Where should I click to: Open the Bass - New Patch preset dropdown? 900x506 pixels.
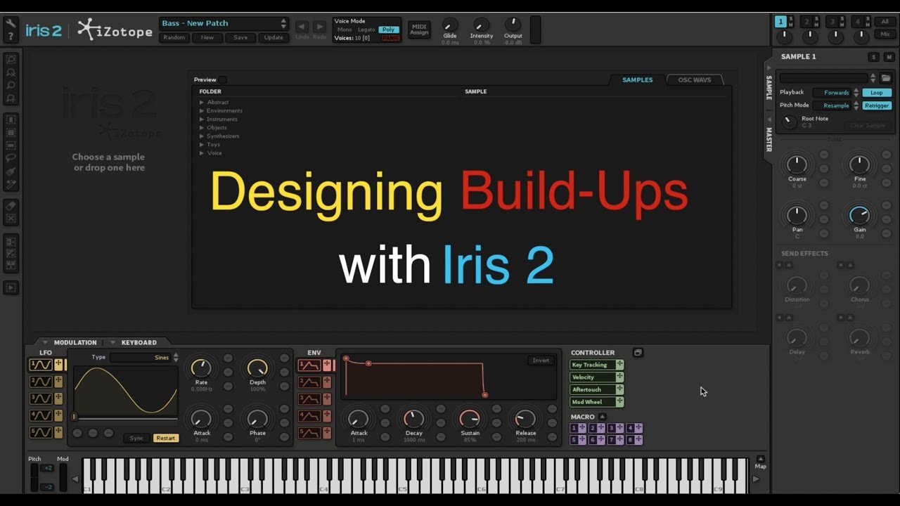(224, 23)
